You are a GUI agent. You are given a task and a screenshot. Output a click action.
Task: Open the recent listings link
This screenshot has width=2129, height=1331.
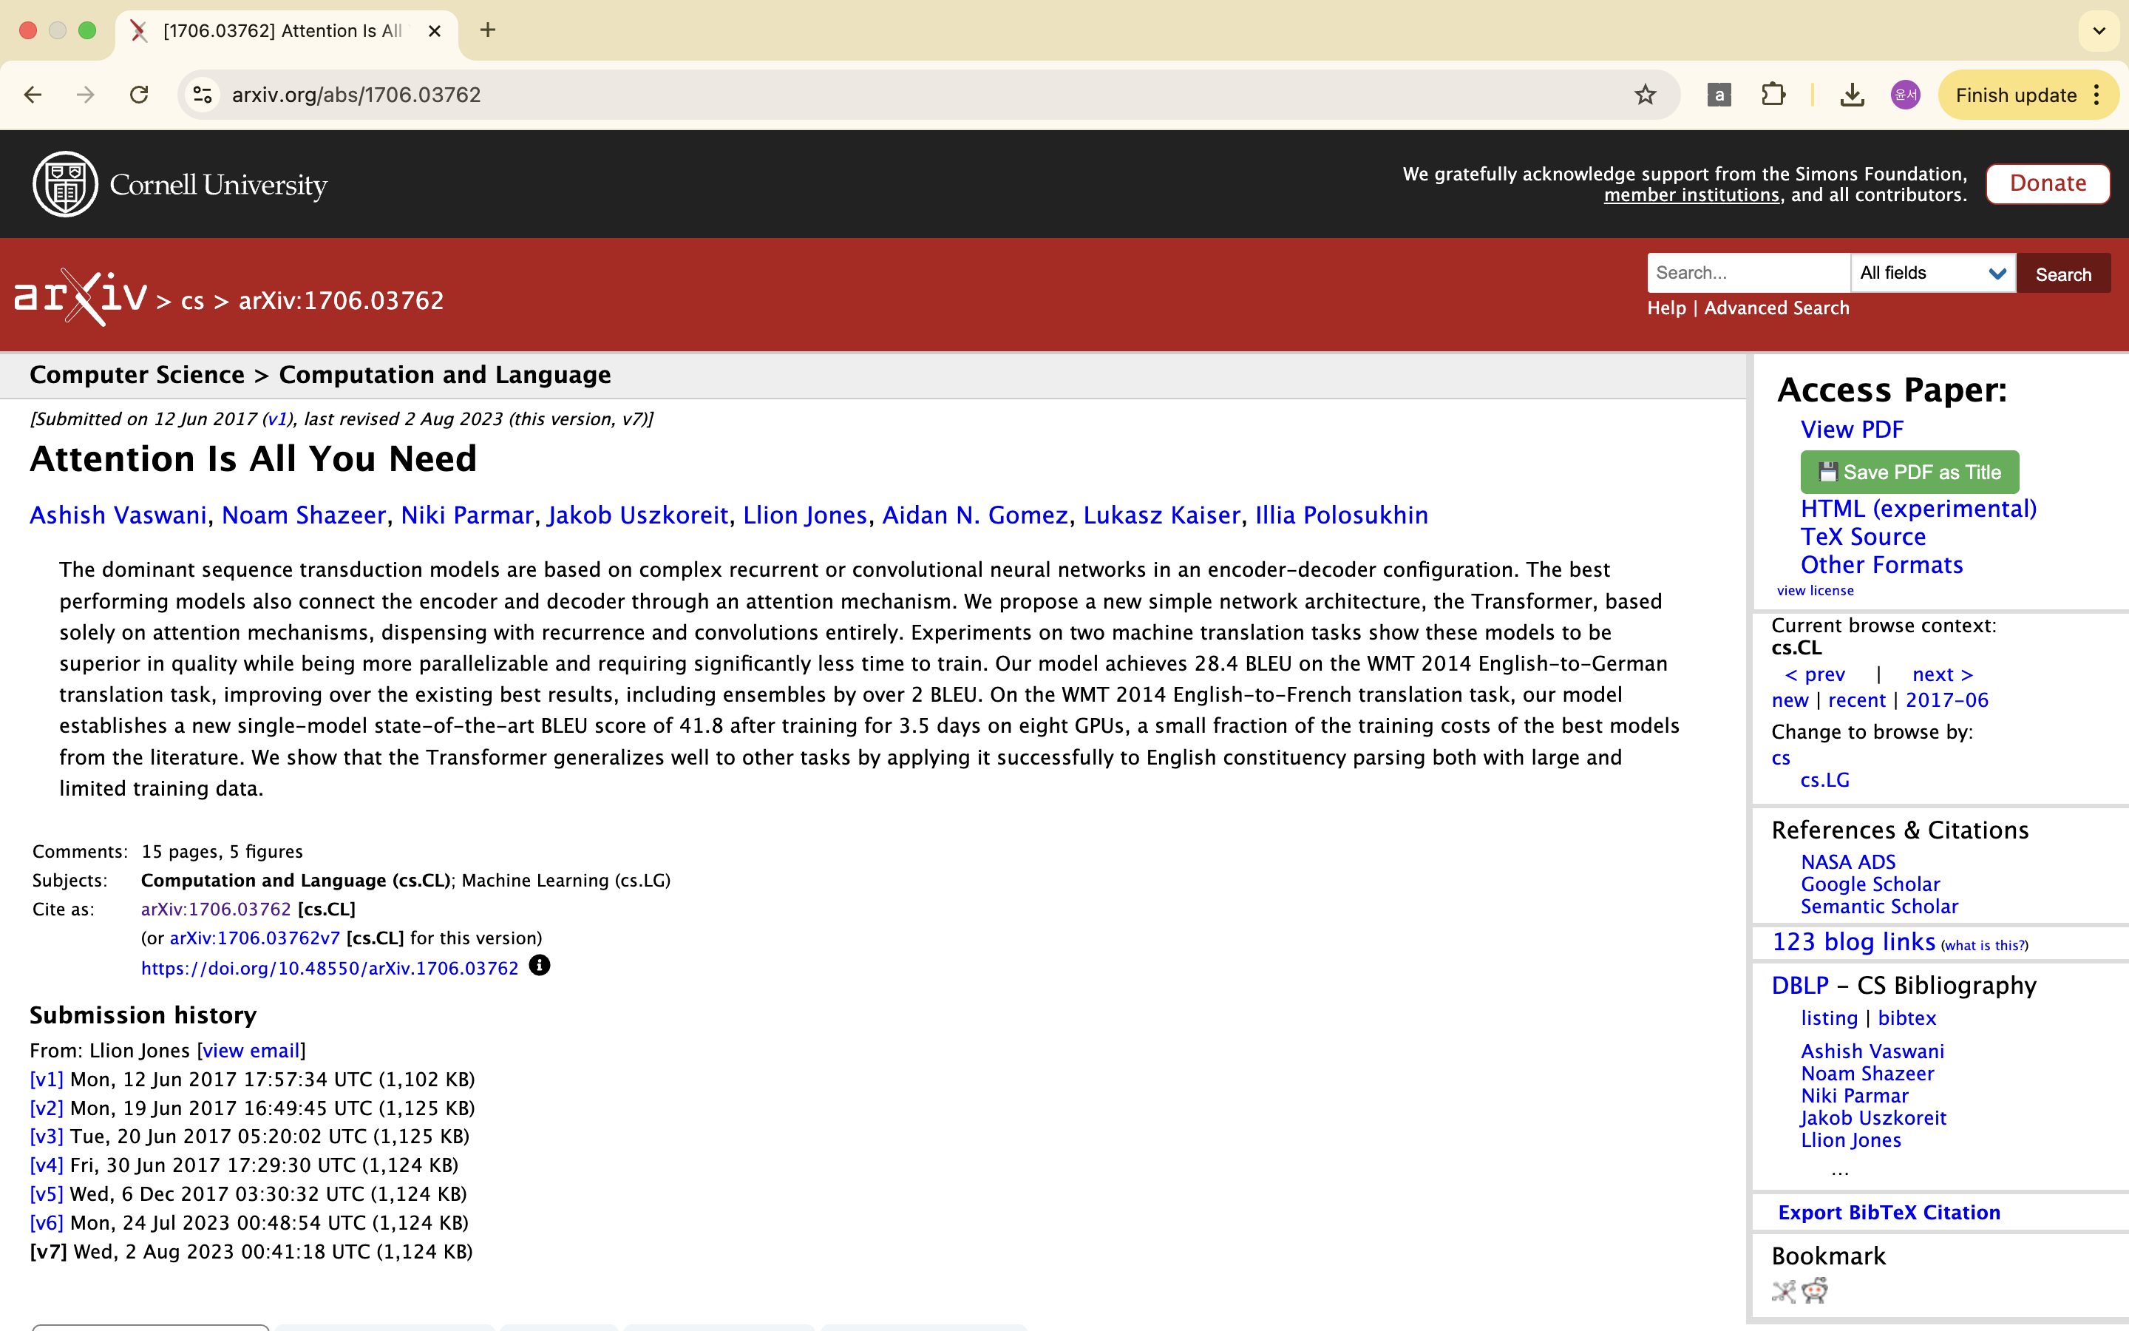coord(1856,701)
